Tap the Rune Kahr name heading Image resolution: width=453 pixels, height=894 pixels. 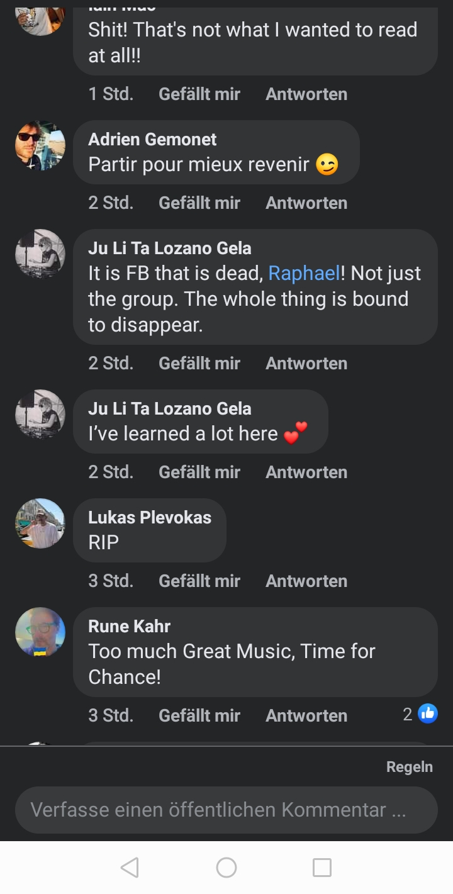click(x=130, y=626)
